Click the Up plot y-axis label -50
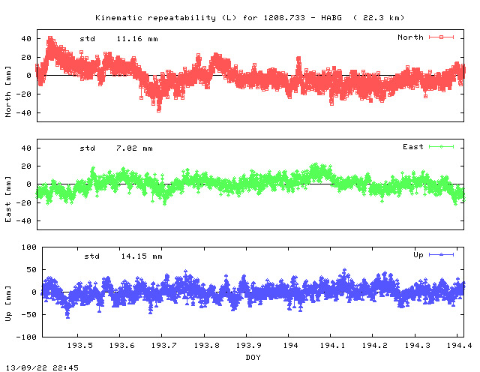The image size is (480, 372). coord(28,314)
